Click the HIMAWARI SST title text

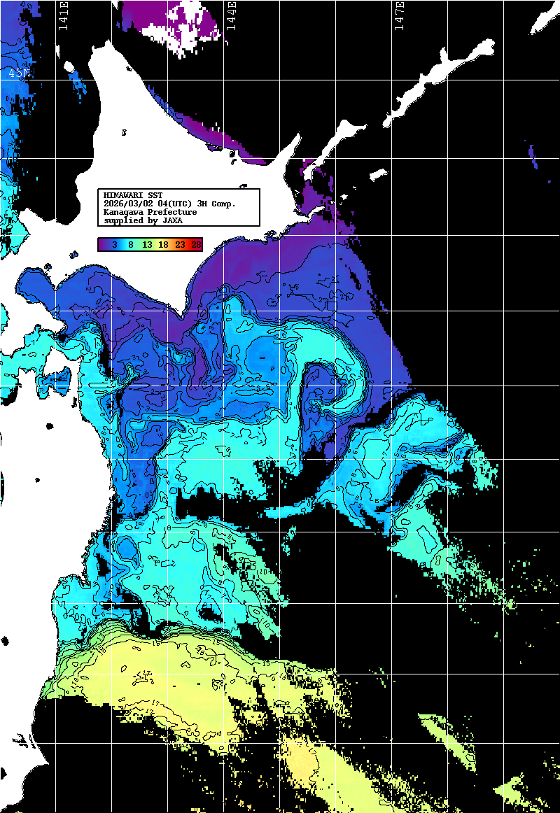click(132, 195)
